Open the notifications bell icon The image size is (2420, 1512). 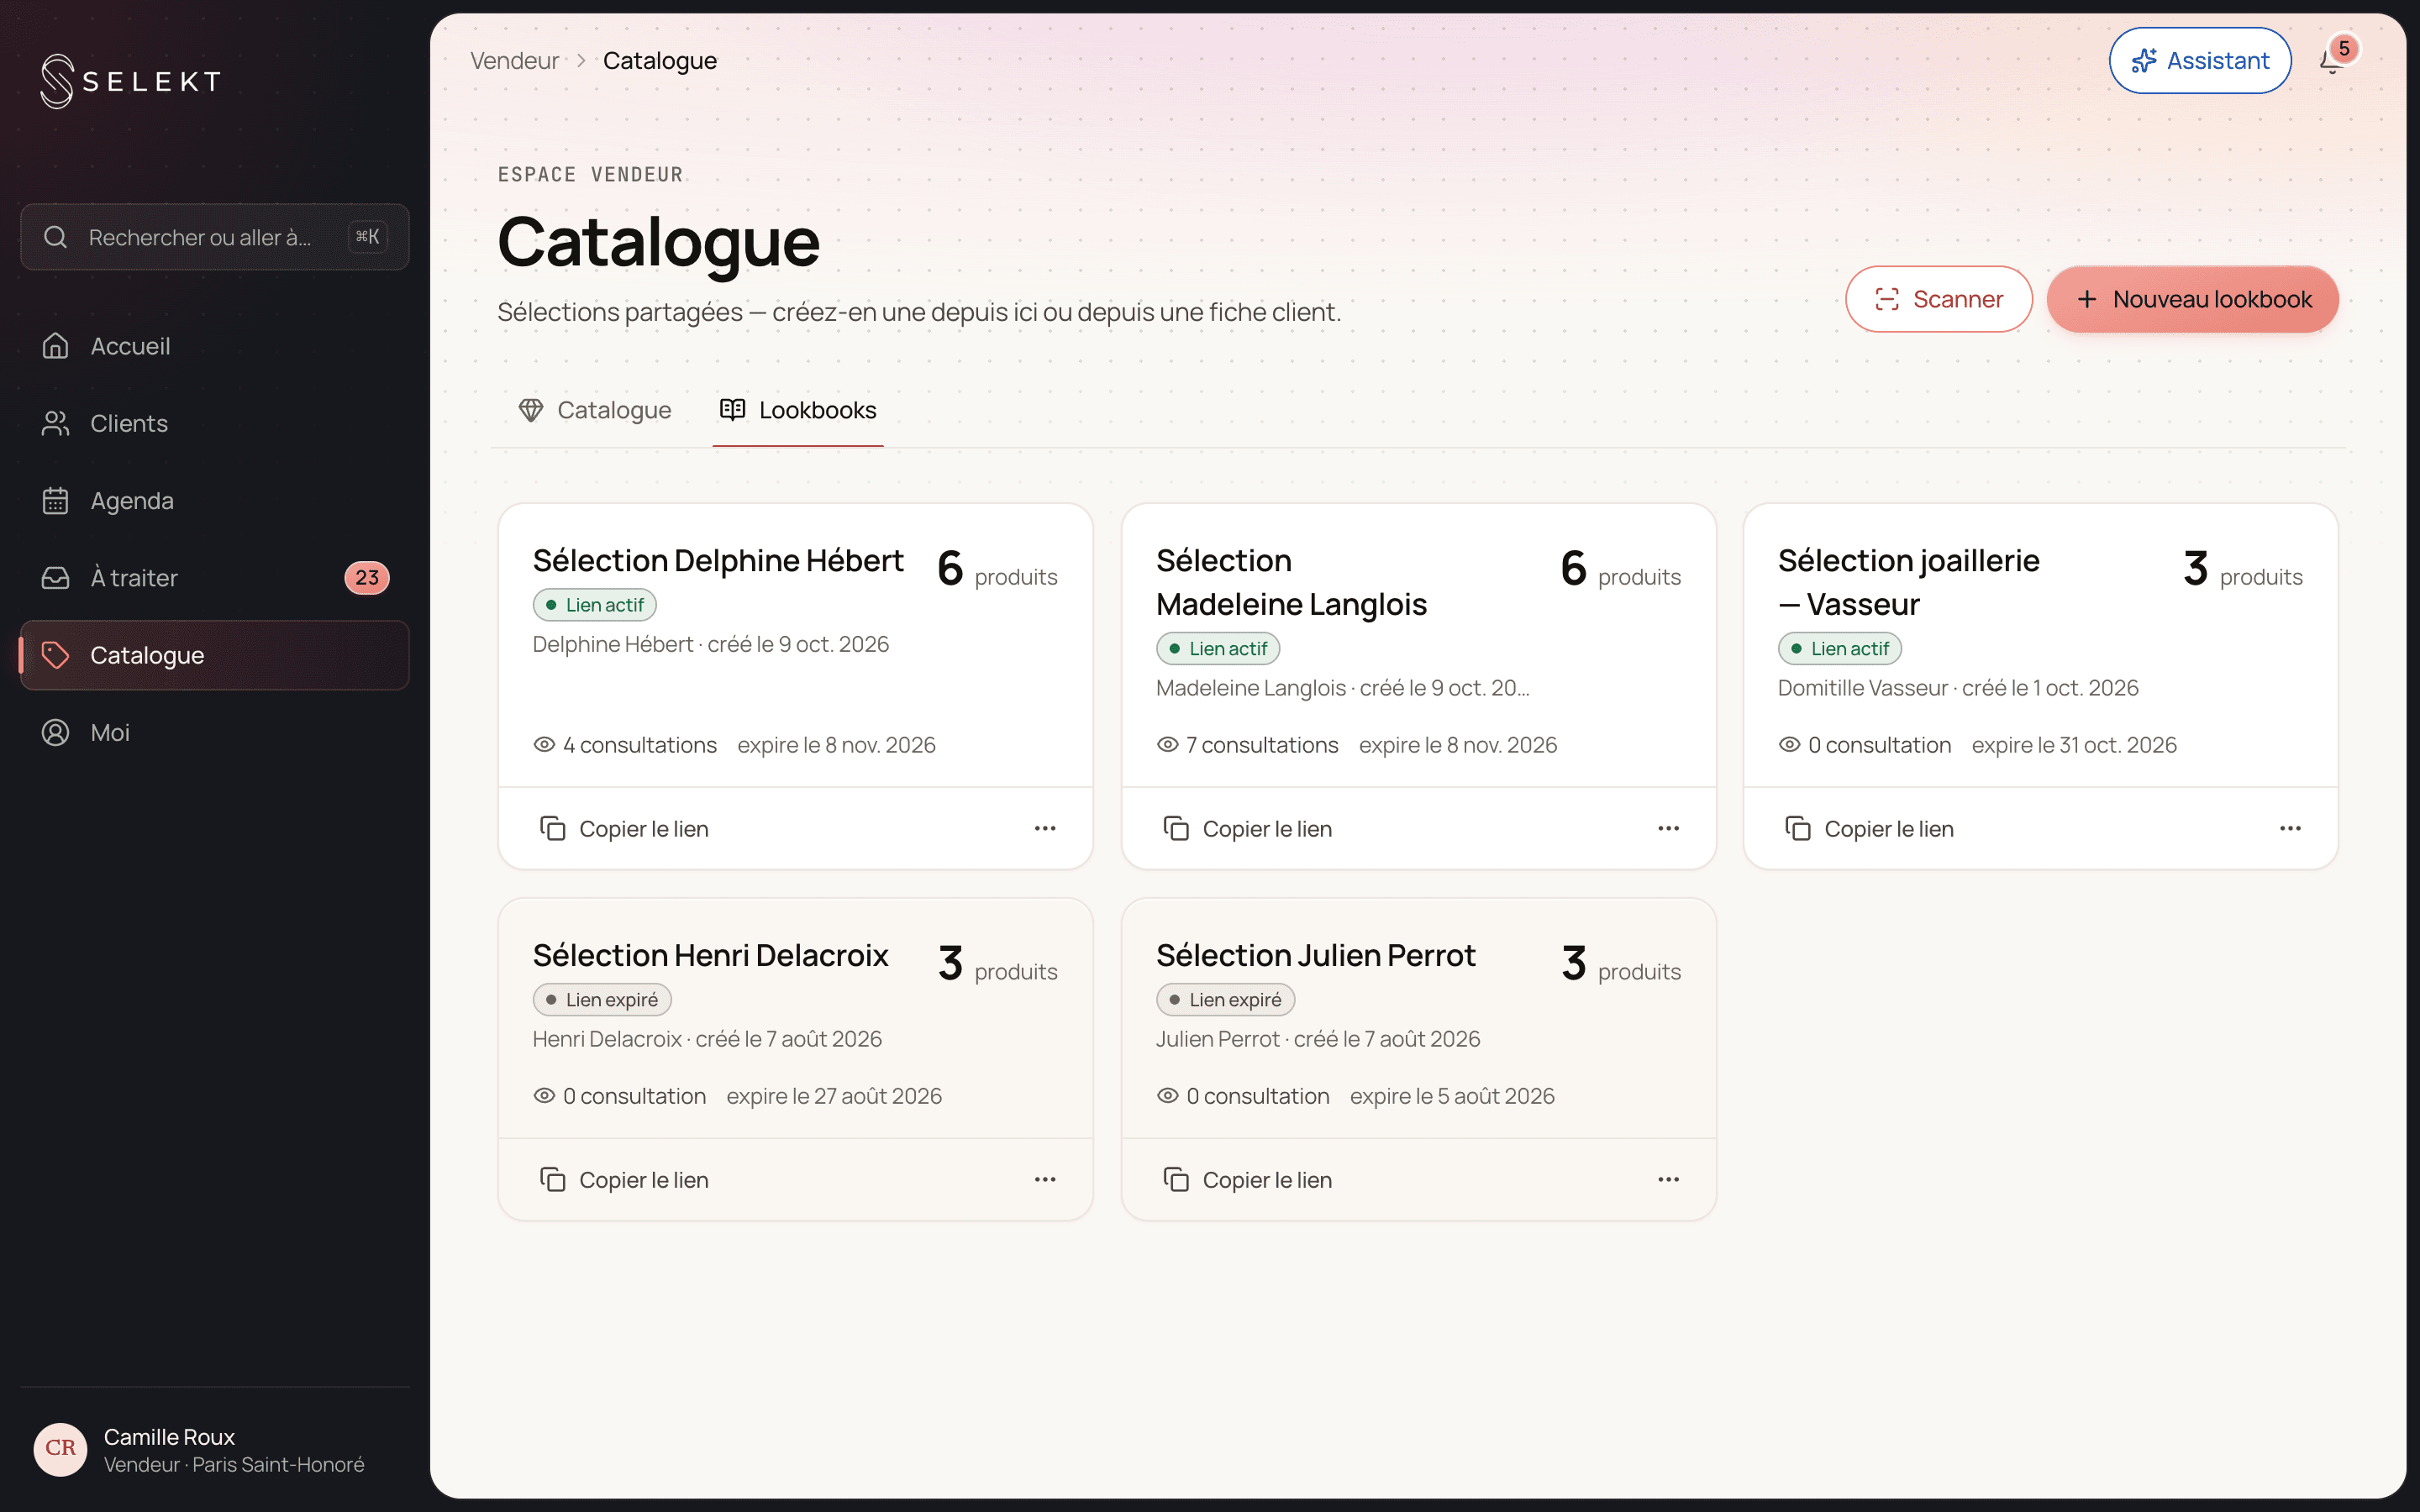coord(2331,62)
